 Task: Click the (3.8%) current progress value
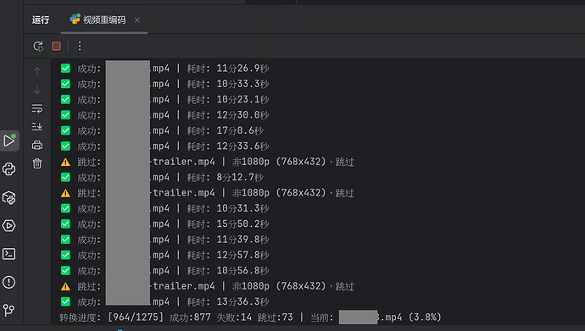tap(425, 317)
